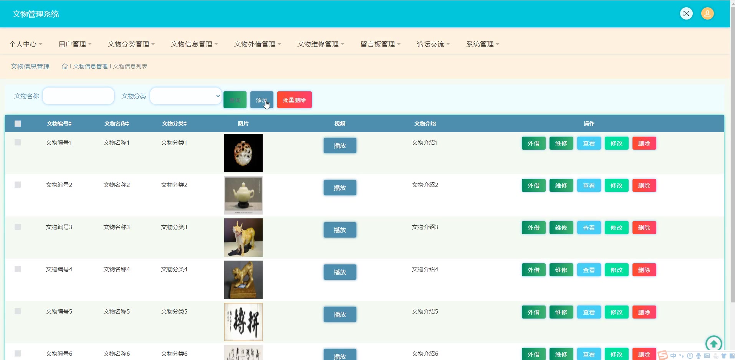Sort by 文物编号 column header
Image resolution: width=735 pixels, height=360 pixels.
pyautogui.click(x=59, y=124)
